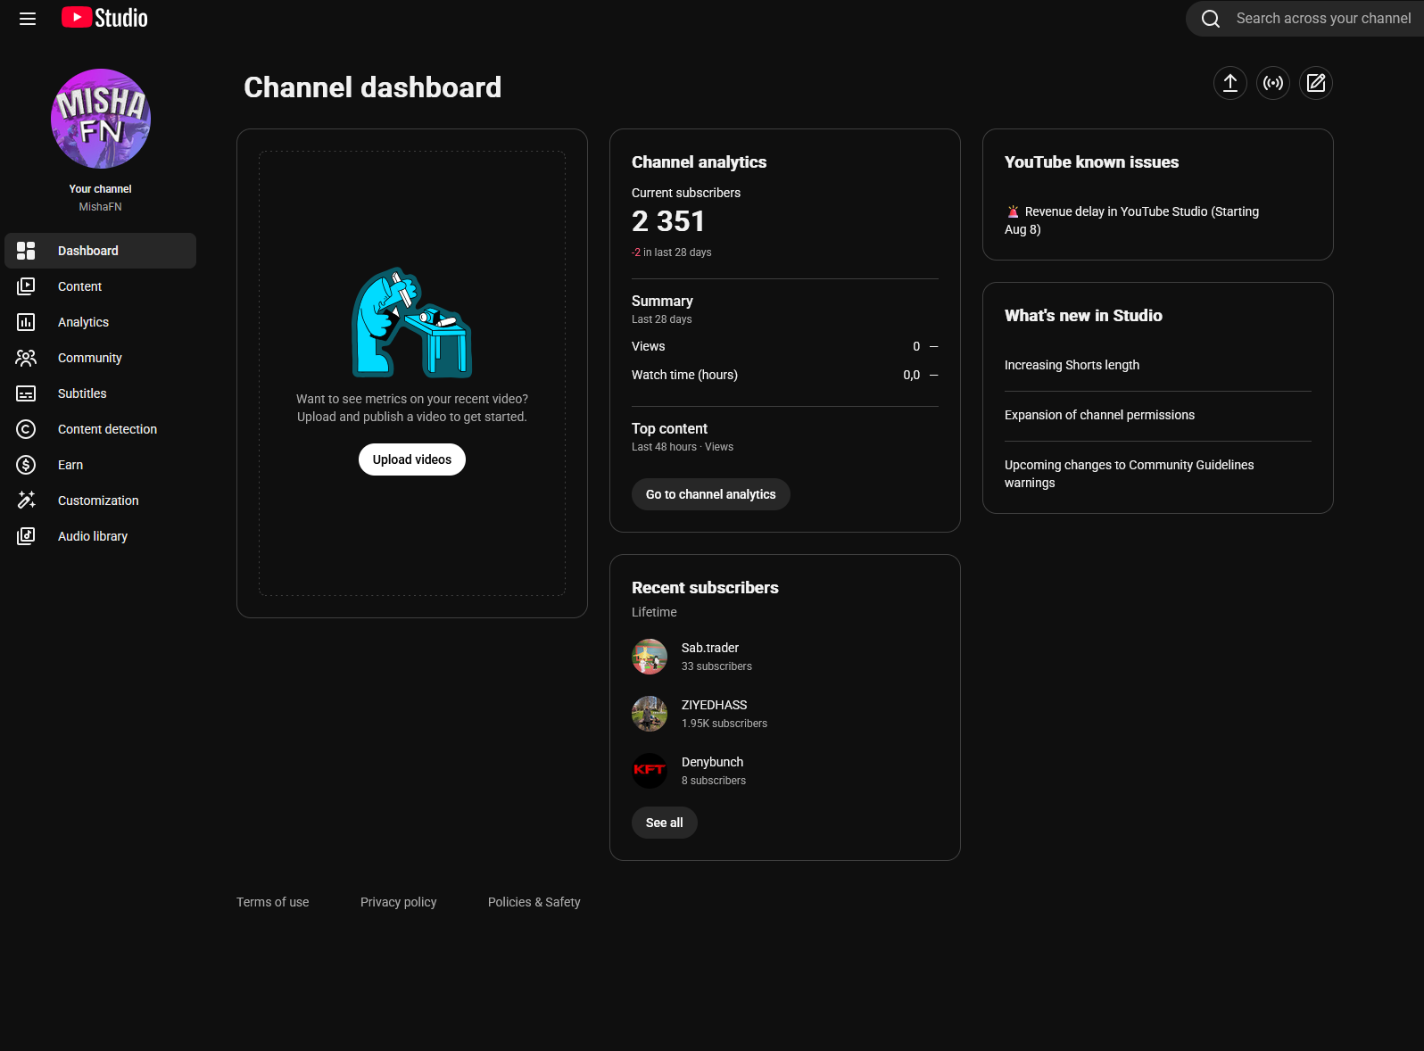The height and width of the screenshot is (1051, 1424).
Task: Read Increasing Shorts length announcement
Action: pyautogui.click(x=1072, y=365)
